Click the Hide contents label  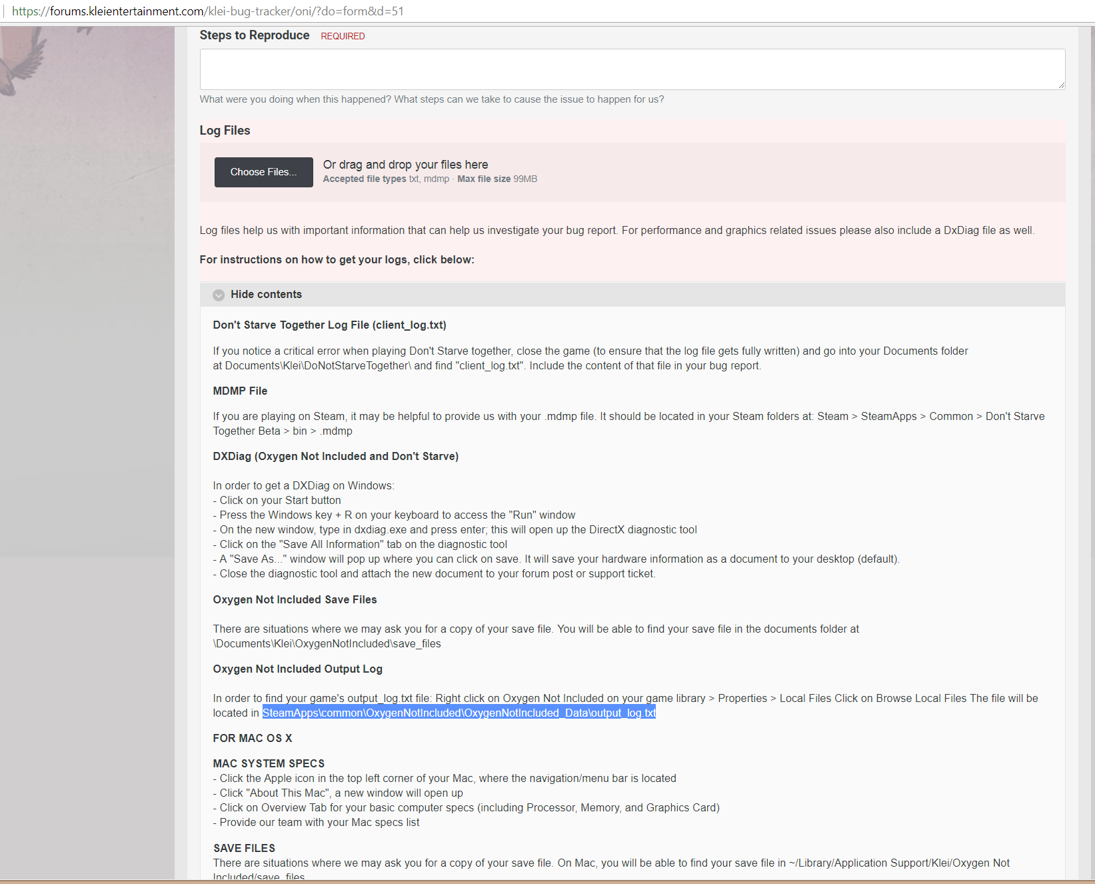coord(266,295)
